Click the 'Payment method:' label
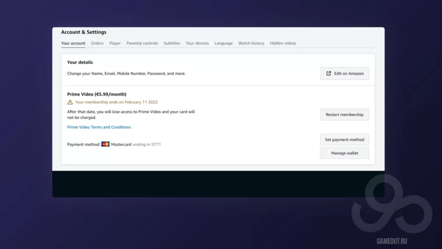442x249 pixels. [83, 144]
